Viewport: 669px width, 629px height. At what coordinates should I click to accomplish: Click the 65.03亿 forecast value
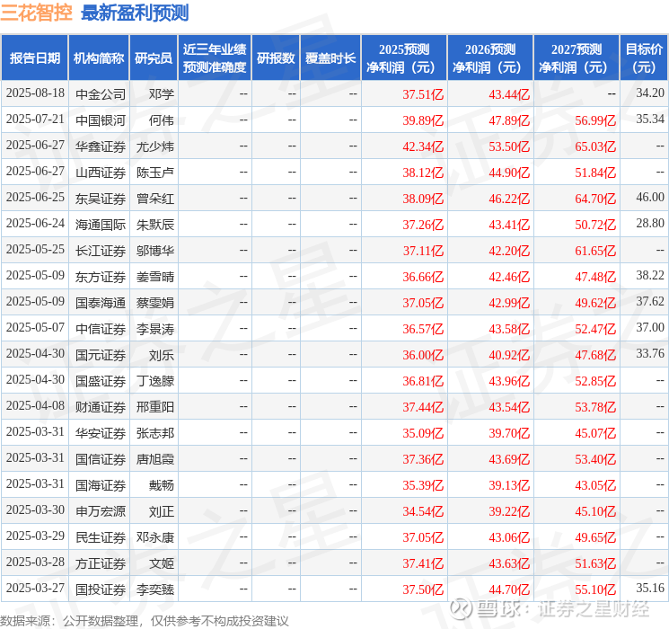coord(595,146)
